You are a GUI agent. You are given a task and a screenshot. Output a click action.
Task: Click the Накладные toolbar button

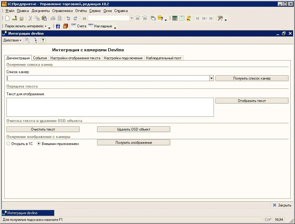(100, 26)
